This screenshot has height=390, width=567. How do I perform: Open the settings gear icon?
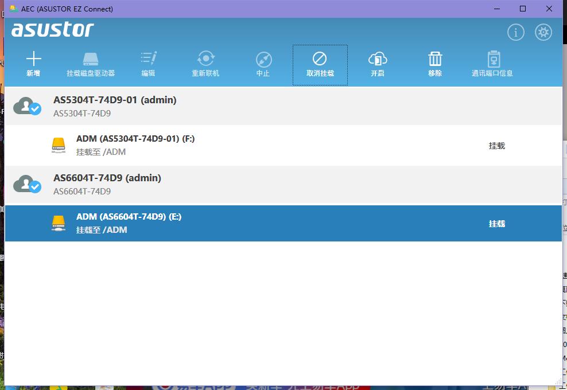click(543, 32)
